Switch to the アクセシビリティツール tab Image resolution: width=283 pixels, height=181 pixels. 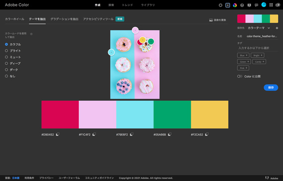(98, 19)
